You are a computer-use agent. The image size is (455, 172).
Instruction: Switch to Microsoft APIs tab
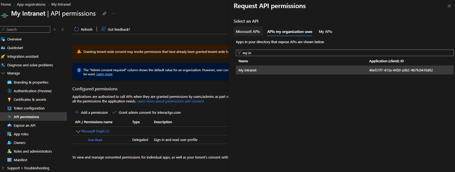(248, 32)
